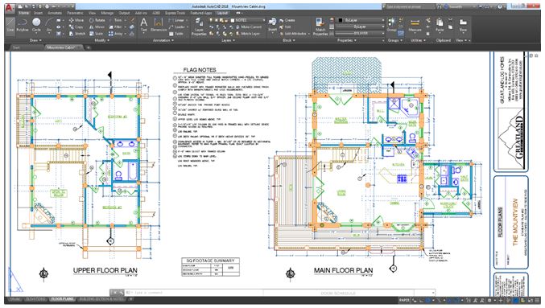Expand the Utilities panel

click(418, 40)
